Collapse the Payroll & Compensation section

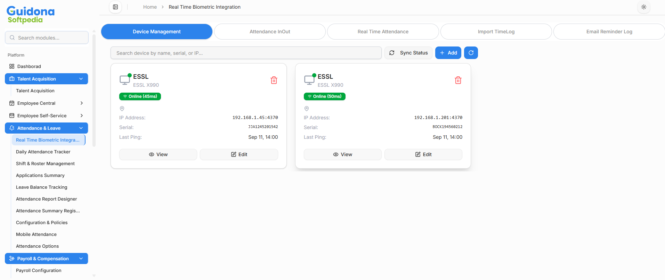81,258
